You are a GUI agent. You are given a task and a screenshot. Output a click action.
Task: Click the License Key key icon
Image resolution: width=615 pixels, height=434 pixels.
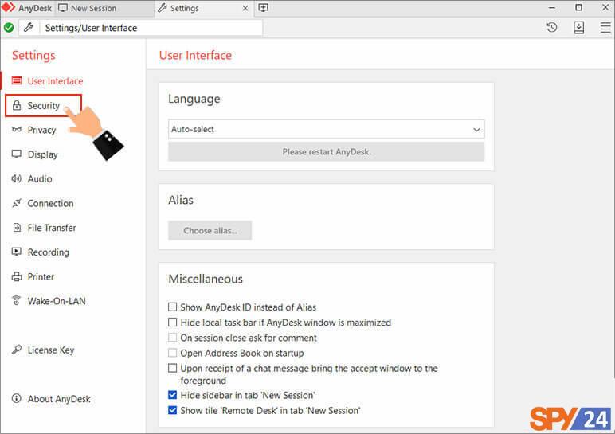(x=17, y=350)
